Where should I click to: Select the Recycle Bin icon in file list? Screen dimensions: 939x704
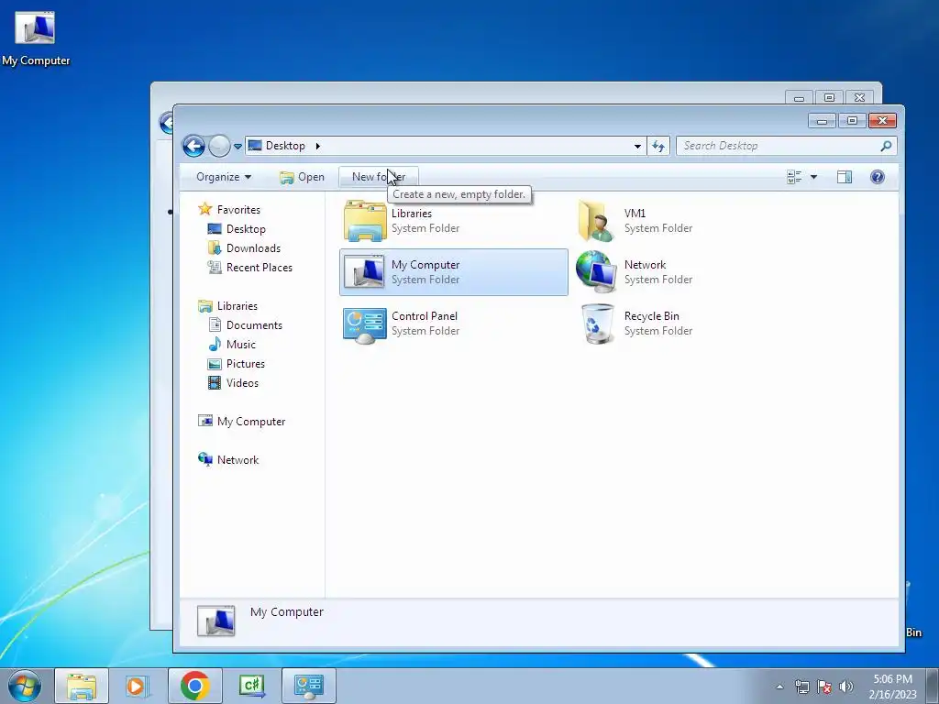coord(598,324)
